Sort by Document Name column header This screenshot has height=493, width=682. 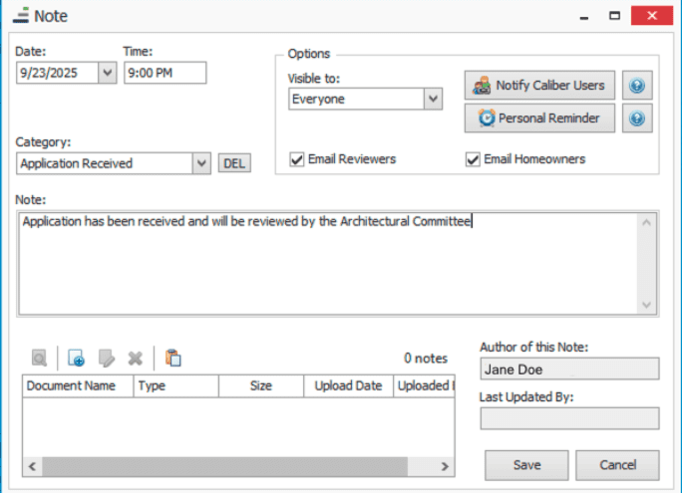(72, 386)
